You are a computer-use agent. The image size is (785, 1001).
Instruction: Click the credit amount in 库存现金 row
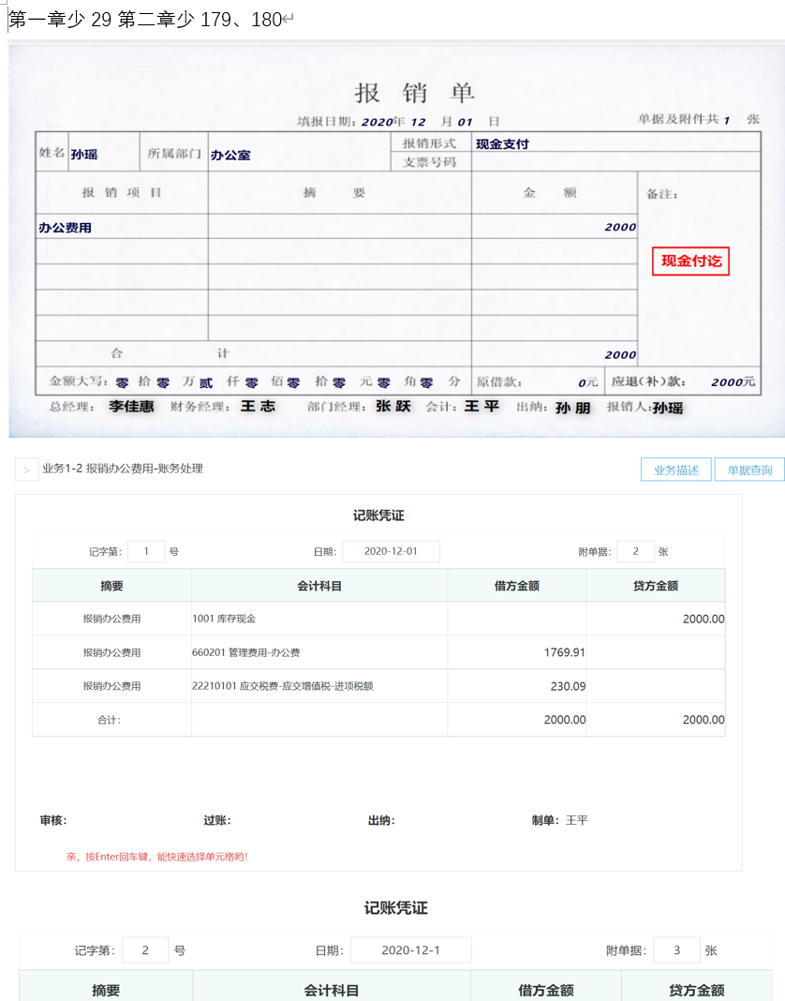pos(656,619)
